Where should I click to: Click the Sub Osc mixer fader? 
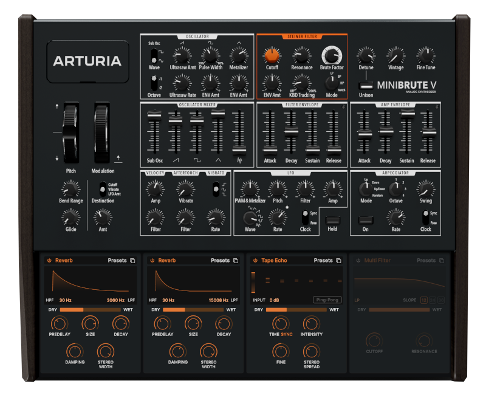(154, 115)
